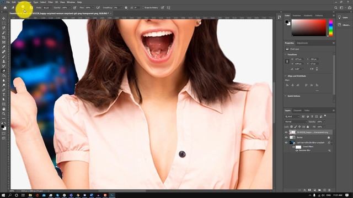
Task: Add a layer mask from Layers panel bottom
Action: (309, 190)
